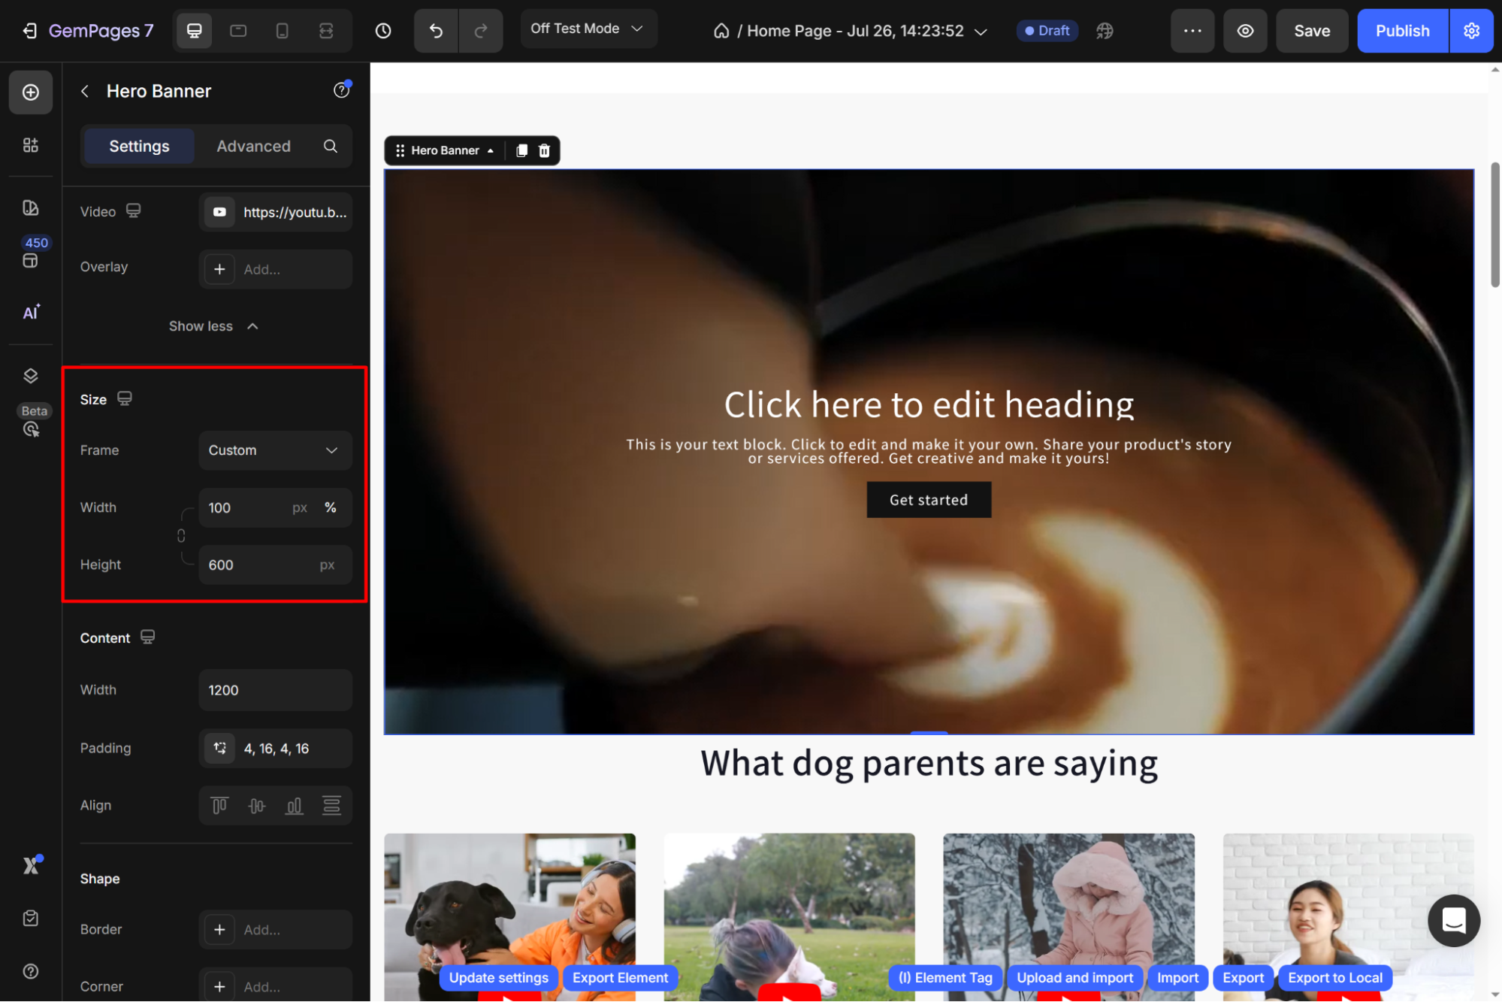
Task: Click the undo arrow icon
Action: (436, 31)
